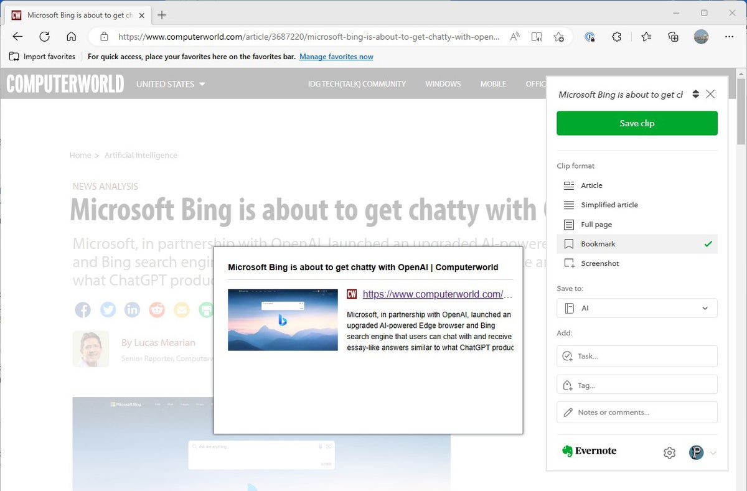747x491 pixels.
Task: Share article on Facebook icon
Action: click(83, 309)
